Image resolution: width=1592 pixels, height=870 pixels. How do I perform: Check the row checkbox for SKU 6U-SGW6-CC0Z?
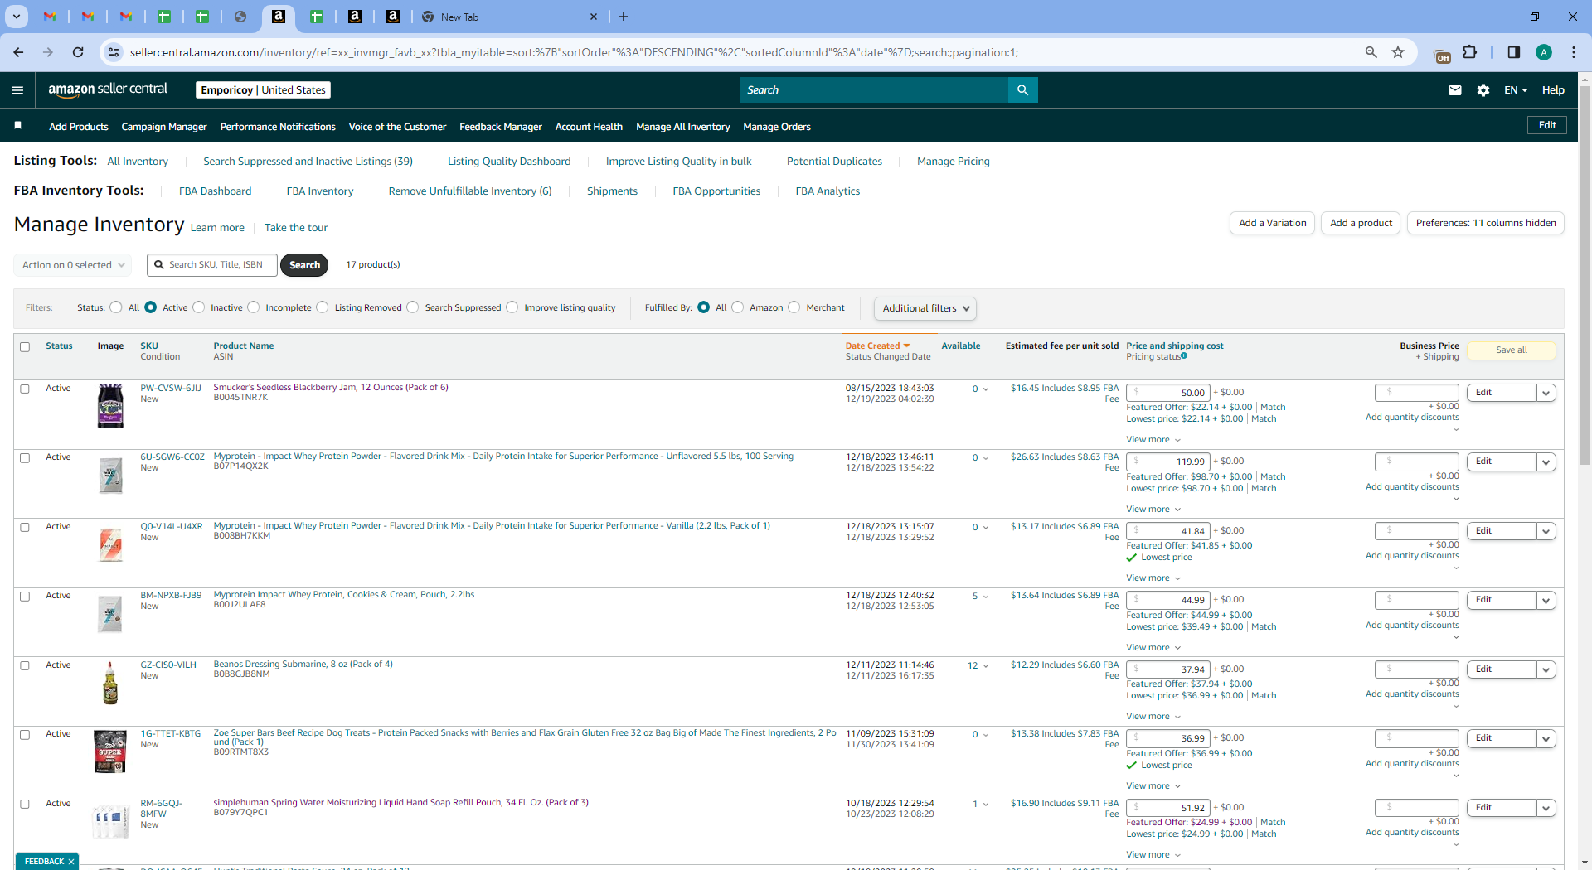(25, 458)
